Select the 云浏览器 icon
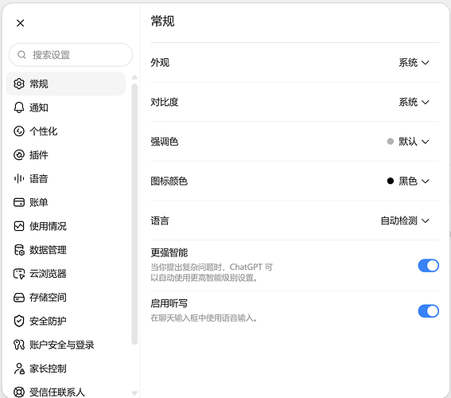451x398 pixels. click(19, 274)
